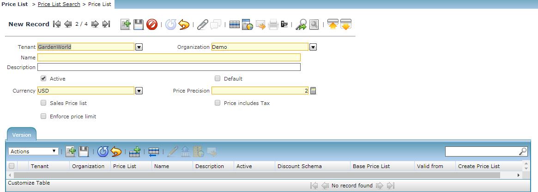Click the Detail Record down-arrow icon
This screenshot has height=192, width=538.
pyautogui.click(x=346, y=24)
